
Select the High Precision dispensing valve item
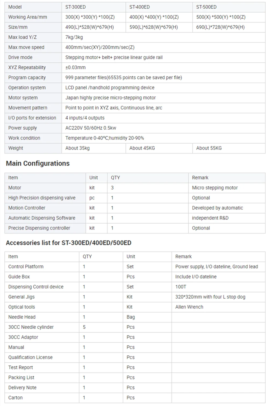[x=42, y=198]
